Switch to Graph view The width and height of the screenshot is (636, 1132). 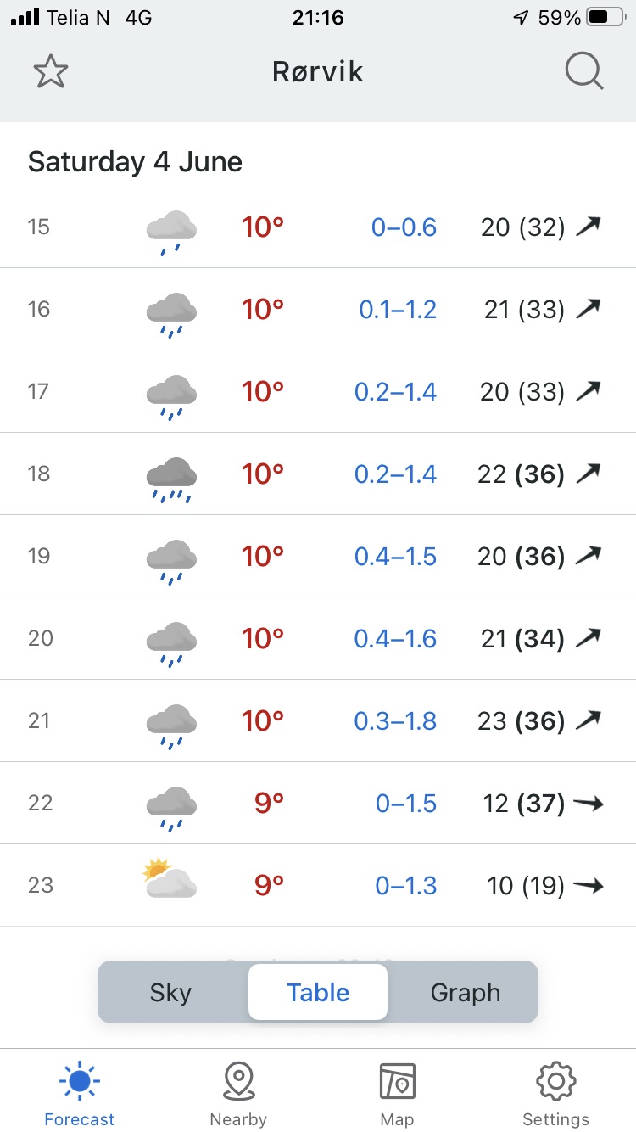(466, 993)
